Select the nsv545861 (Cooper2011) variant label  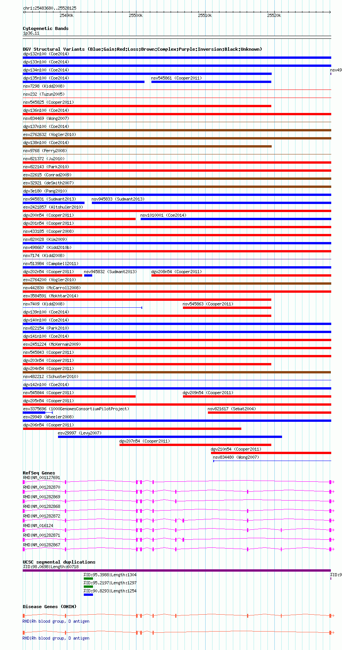pyautogui.click(x=176, y=78)
